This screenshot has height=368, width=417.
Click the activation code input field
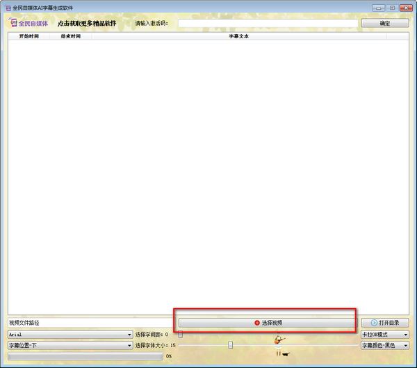click(x=267, y=23)
